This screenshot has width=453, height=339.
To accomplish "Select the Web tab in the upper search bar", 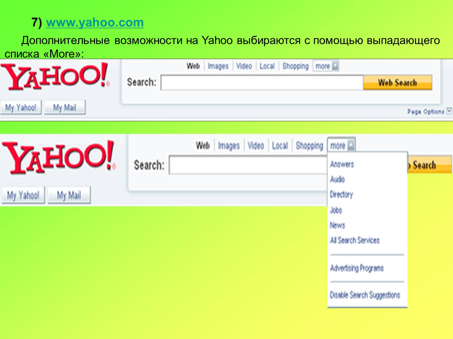I will (x=193, y=66).
